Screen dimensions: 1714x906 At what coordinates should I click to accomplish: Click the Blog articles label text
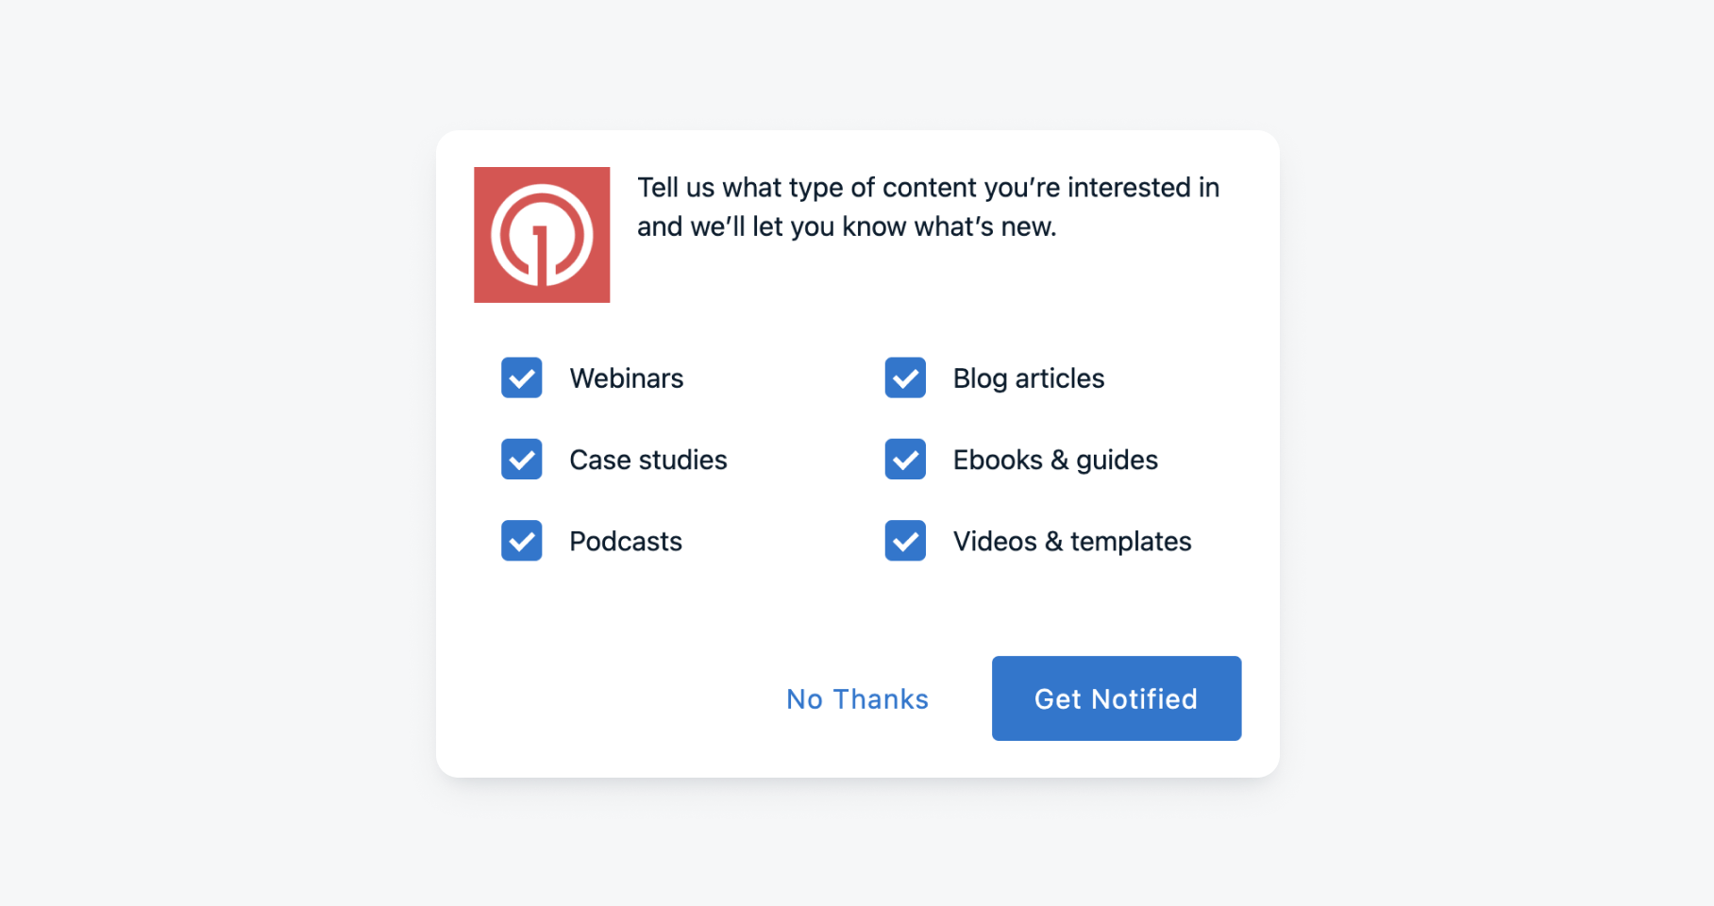click(x=1028, y=377)
